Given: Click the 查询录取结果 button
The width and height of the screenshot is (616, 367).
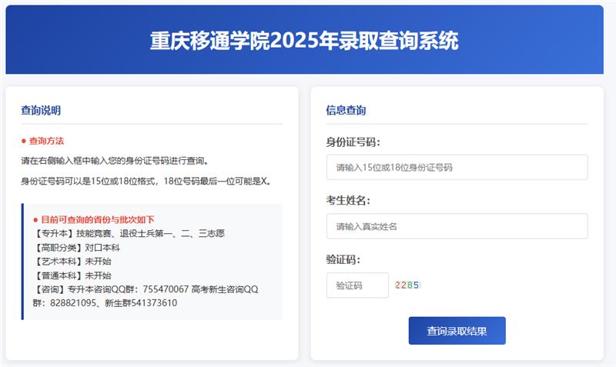Looking at the screenshot, I should pyautogui.click(x=457, y=331).
